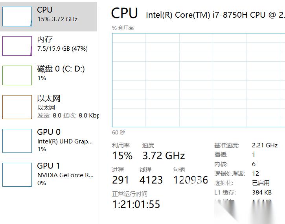Screen dimensions: 285x224
Task: Click the GPU 1 mini graph thumbnail
Action: point(17,174)
